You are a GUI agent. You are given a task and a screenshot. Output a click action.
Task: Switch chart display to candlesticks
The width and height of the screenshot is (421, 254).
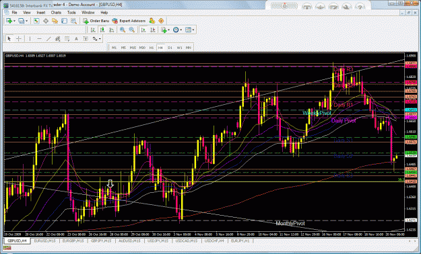point(102,30)
